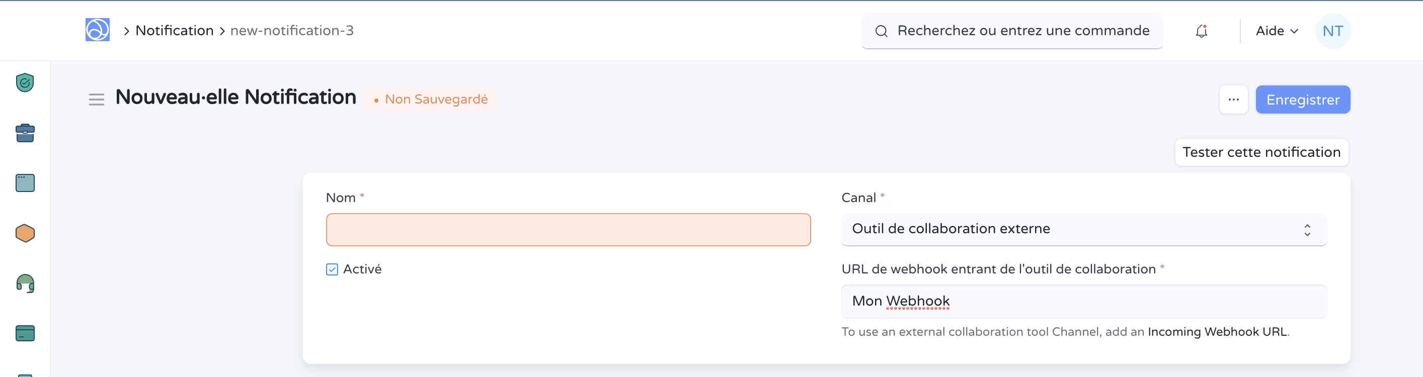Screen dimensions: 1423x377
Task: Click the empty Nom input field
Action: [x=568, y=229]
